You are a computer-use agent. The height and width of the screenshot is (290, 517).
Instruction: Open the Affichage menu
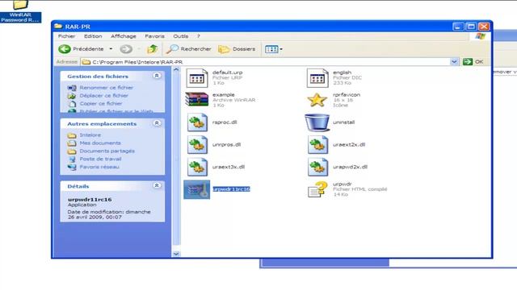124,36
